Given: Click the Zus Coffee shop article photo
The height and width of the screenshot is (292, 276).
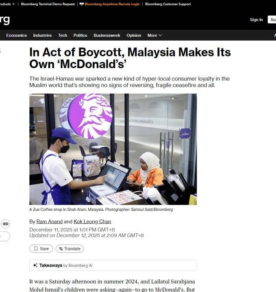Looking at the screenshot, I should (x=113, y=149).
